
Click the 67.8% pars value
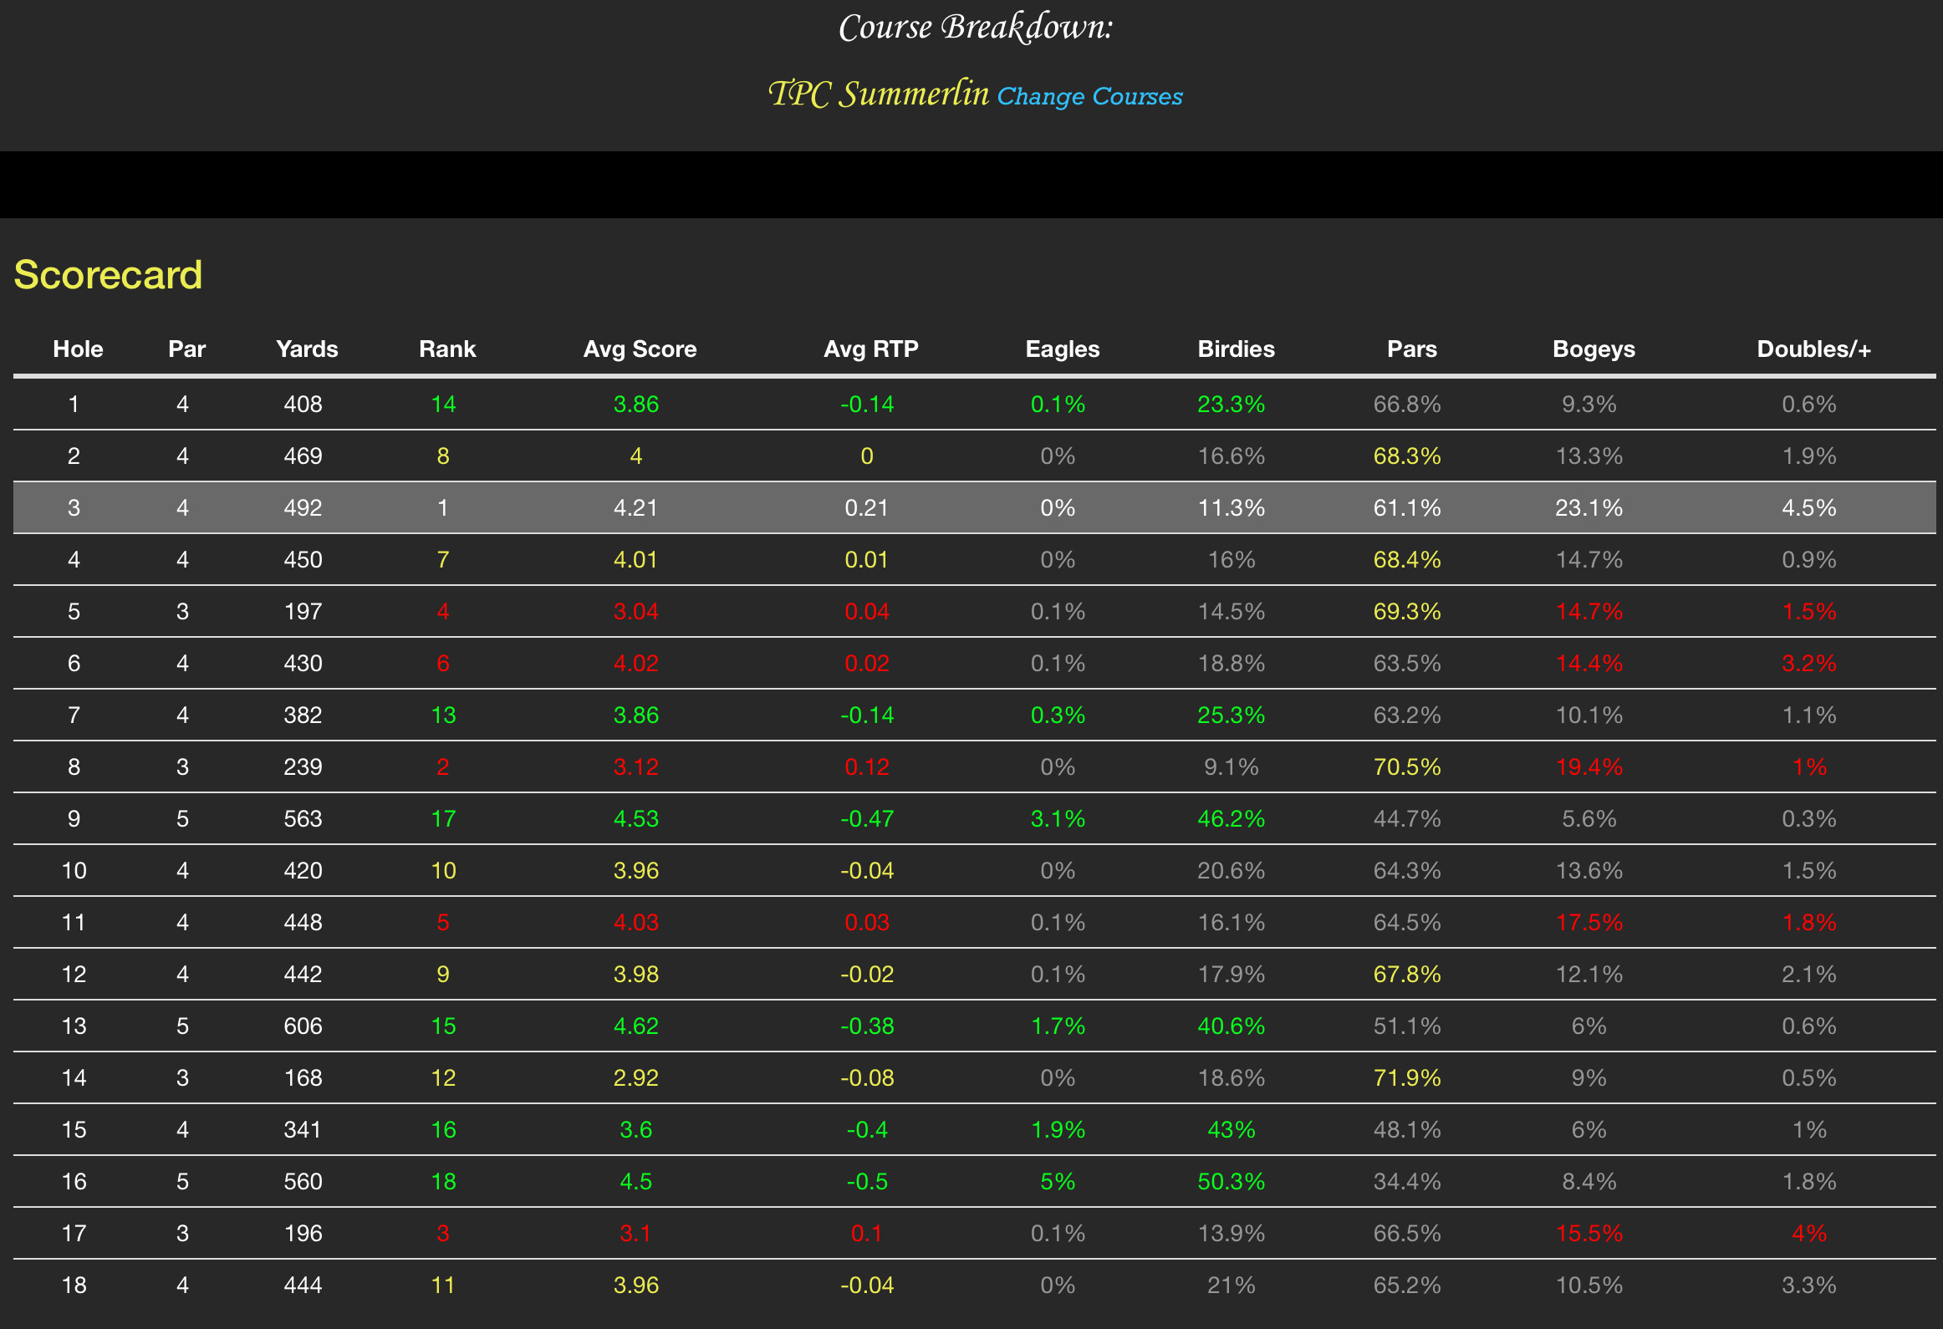point(1407,974)
